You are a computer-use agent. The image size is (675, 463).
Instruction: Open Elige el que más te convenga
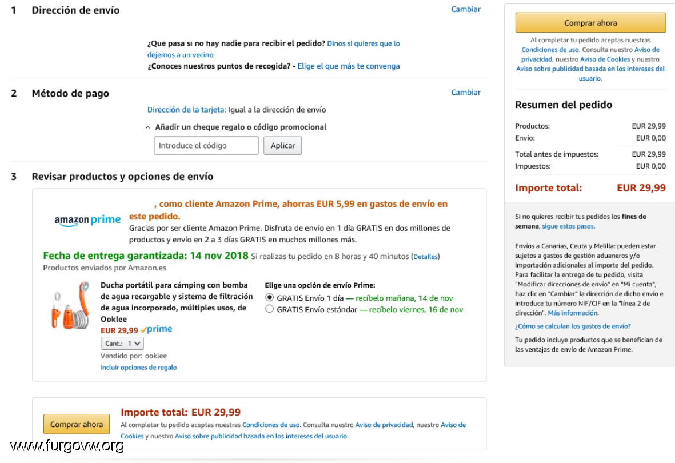pos(349,66)
